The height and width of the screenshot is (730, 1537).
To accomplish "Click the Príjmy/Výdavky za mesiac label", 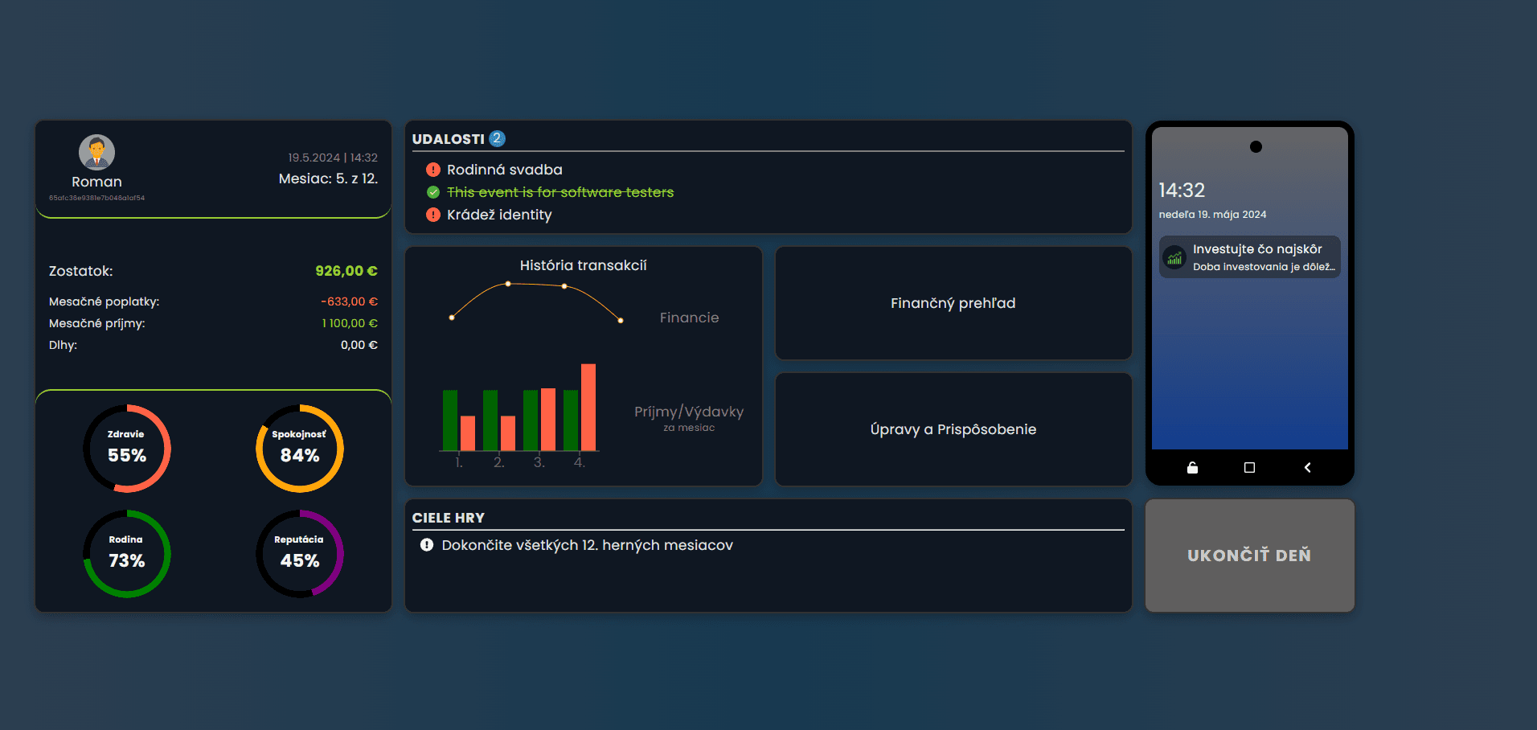I will 689,417.
